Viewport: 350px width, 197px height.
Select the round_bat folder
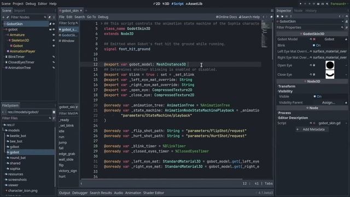point(17,158)
